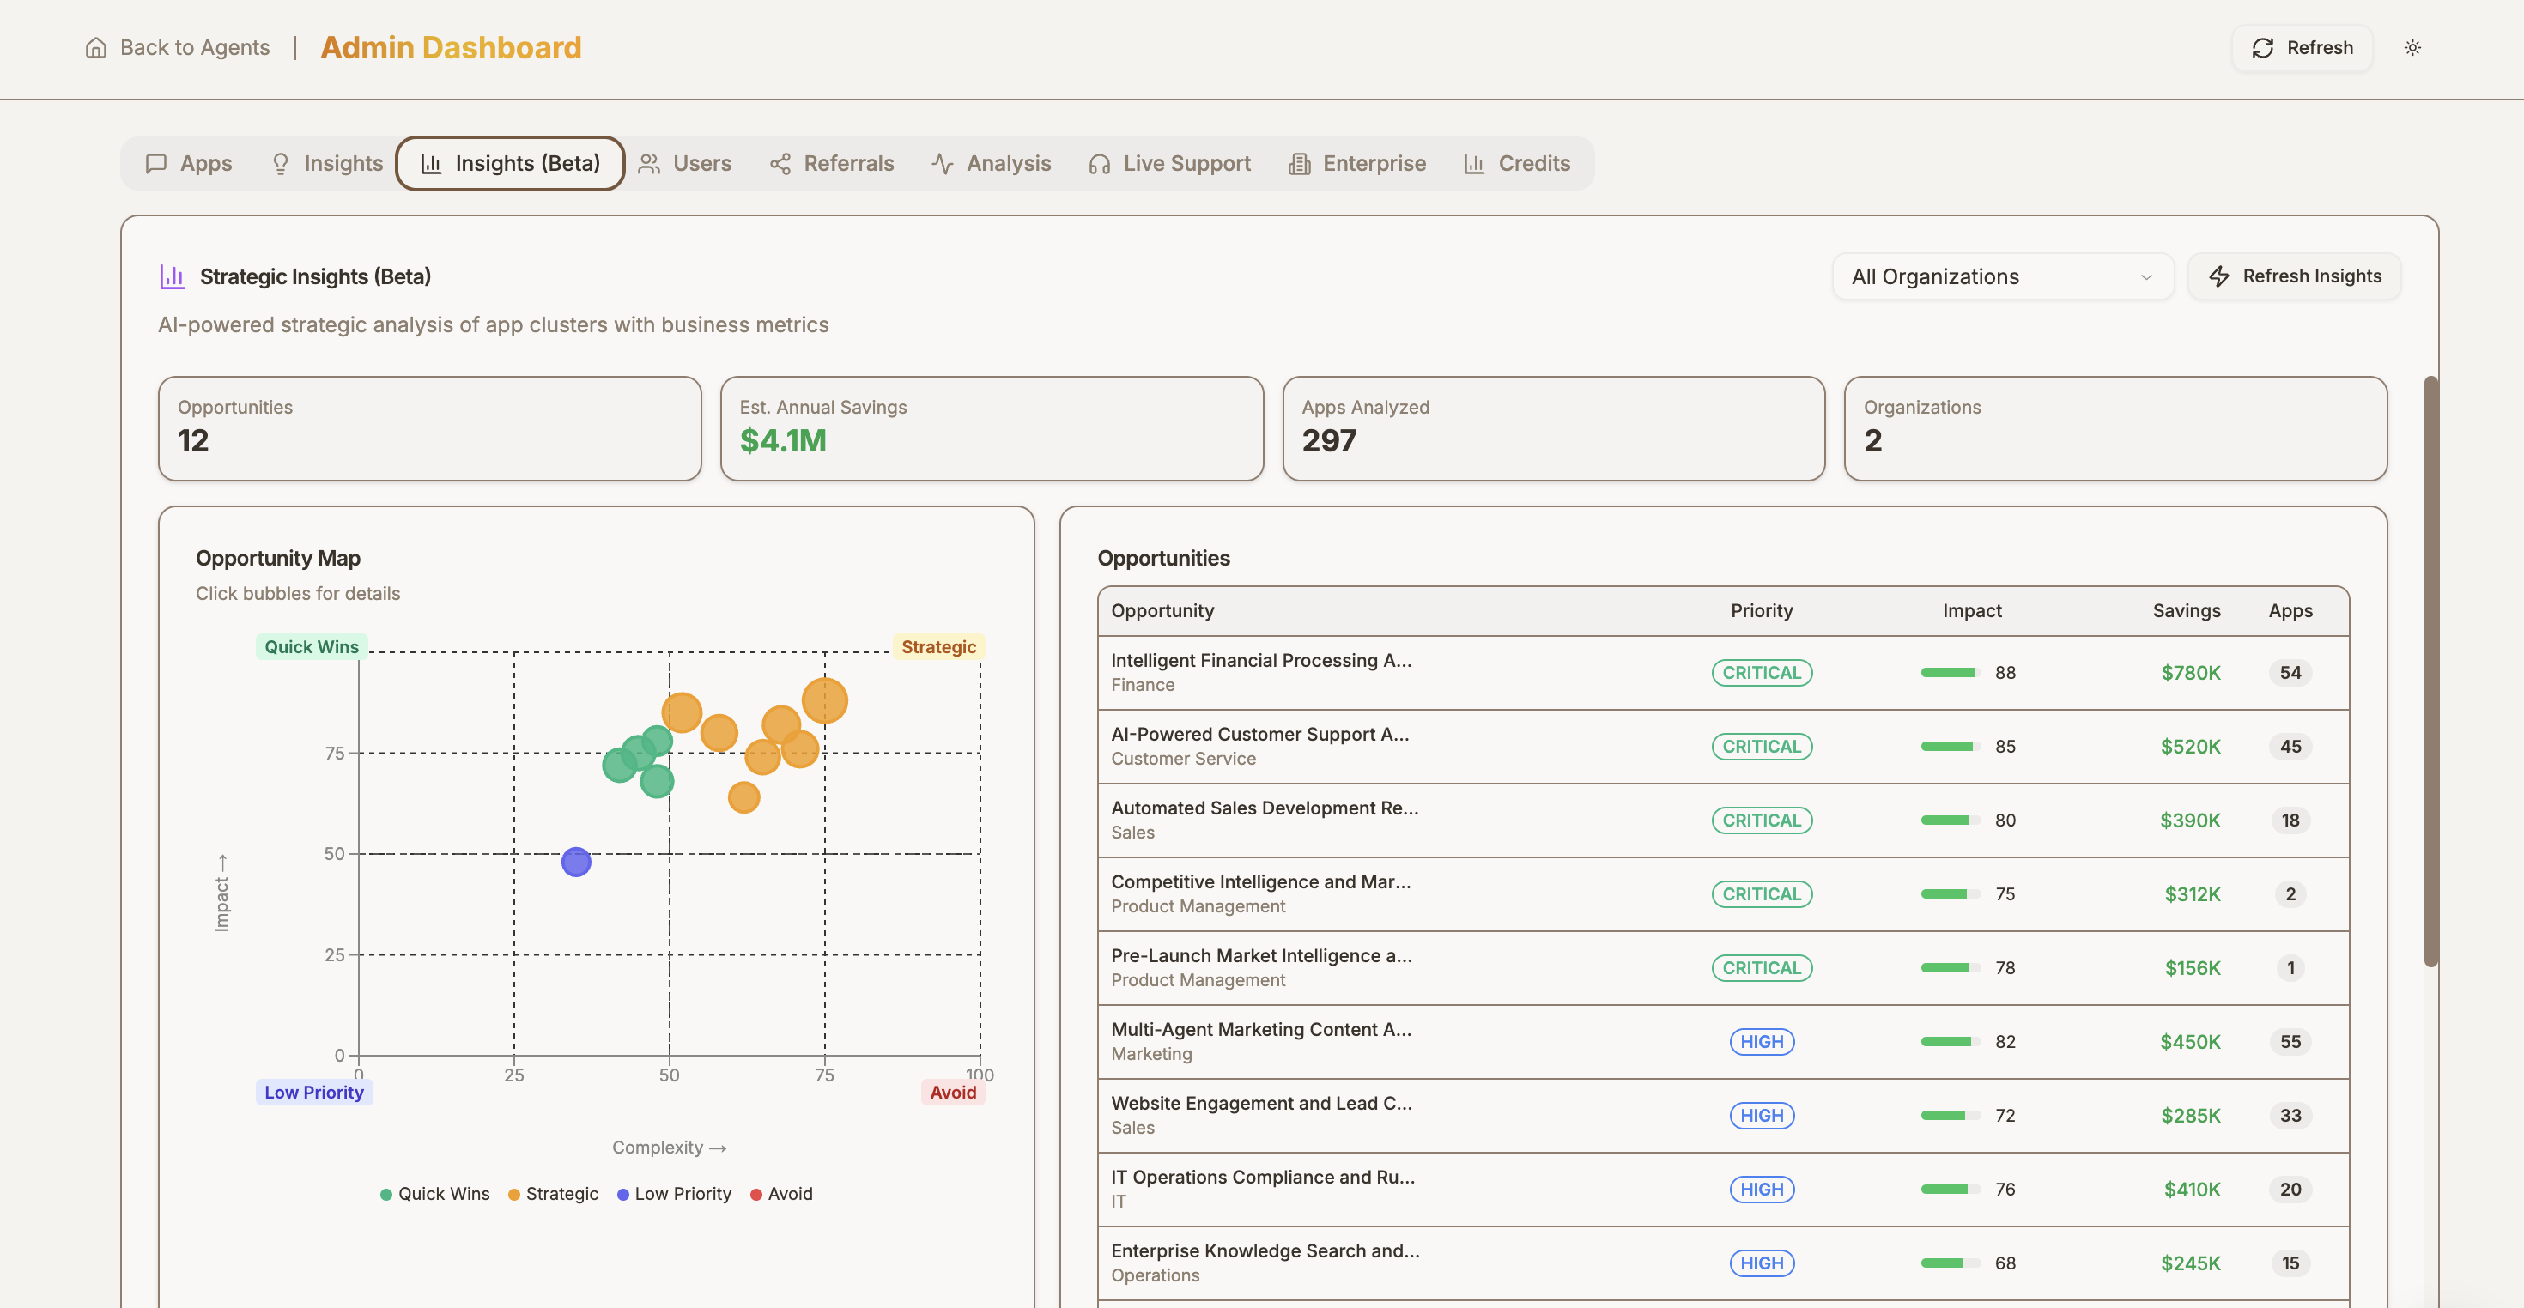Click CRITICAL badge in Finance row
2524x1308 pixels.
(1762, 672)
